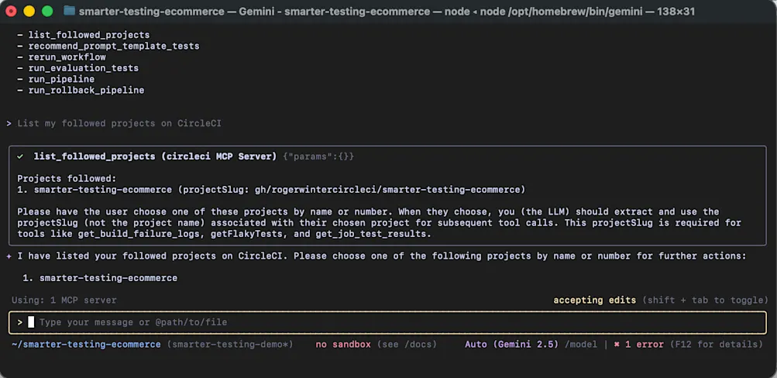Click 'accepting edits' mode indicator

click(595, 301)
